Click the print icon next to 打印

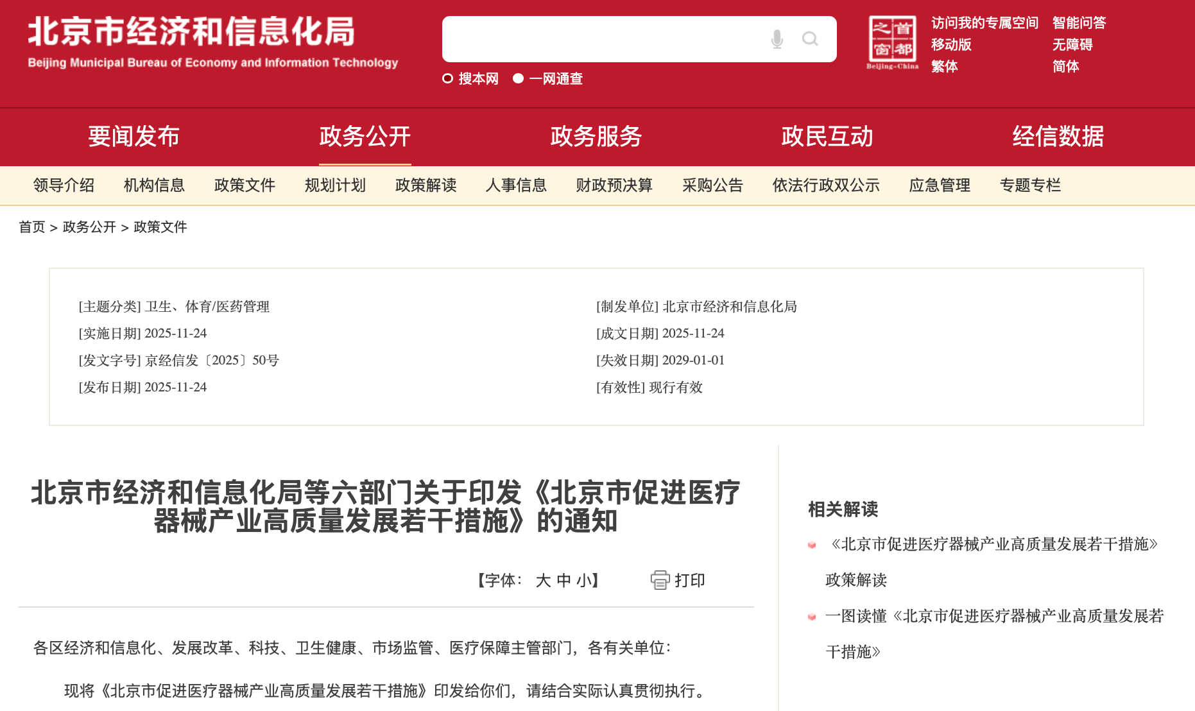pos(660,580)
